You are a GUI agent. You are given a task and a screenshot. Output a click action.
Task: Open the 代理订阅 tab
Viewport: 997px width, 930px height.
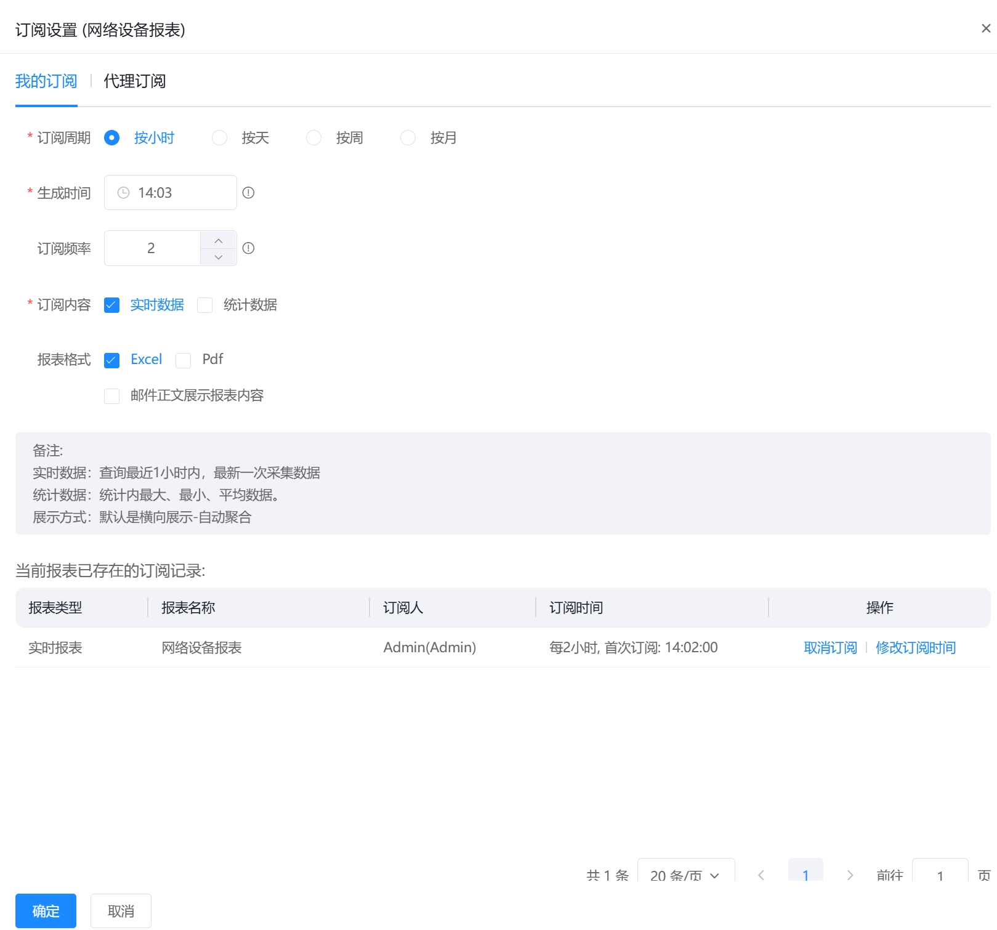pyautogui.click(x=134, y=81)
